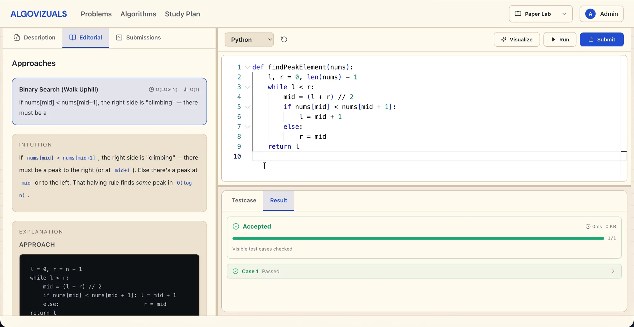
Task: Select the Result tab
Action: coord(279,201)
